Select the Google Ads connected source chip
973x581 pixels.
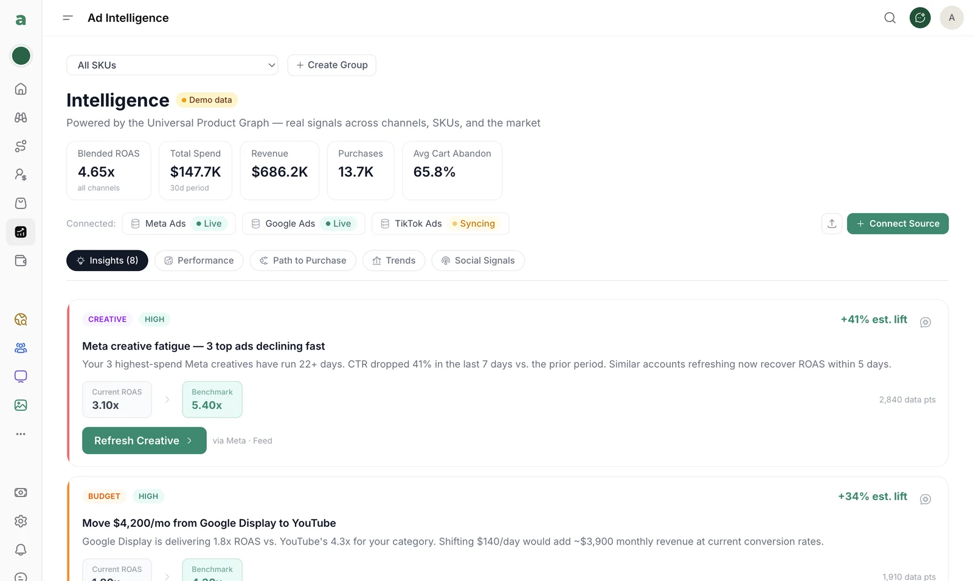pos(303,224)
